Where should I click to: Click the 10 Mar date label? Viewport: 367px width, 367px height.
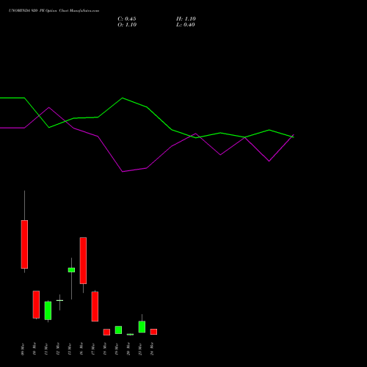pyautogui.click(x=34, y=349)
